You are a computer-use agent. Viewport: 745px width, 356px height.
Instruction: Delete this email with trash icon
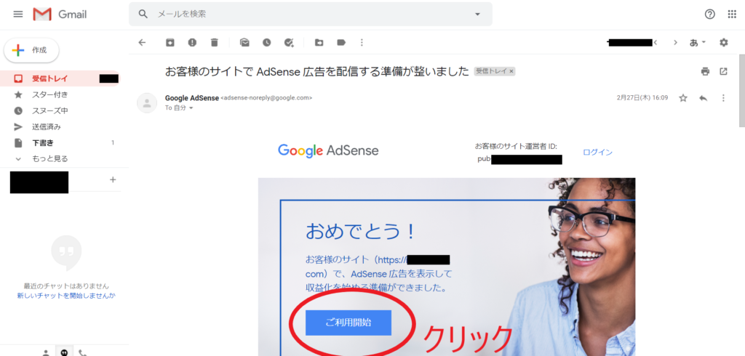215,43
